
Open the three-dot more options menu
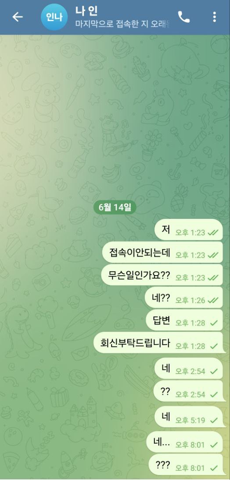pyautogui.click(x=215, y=17)
